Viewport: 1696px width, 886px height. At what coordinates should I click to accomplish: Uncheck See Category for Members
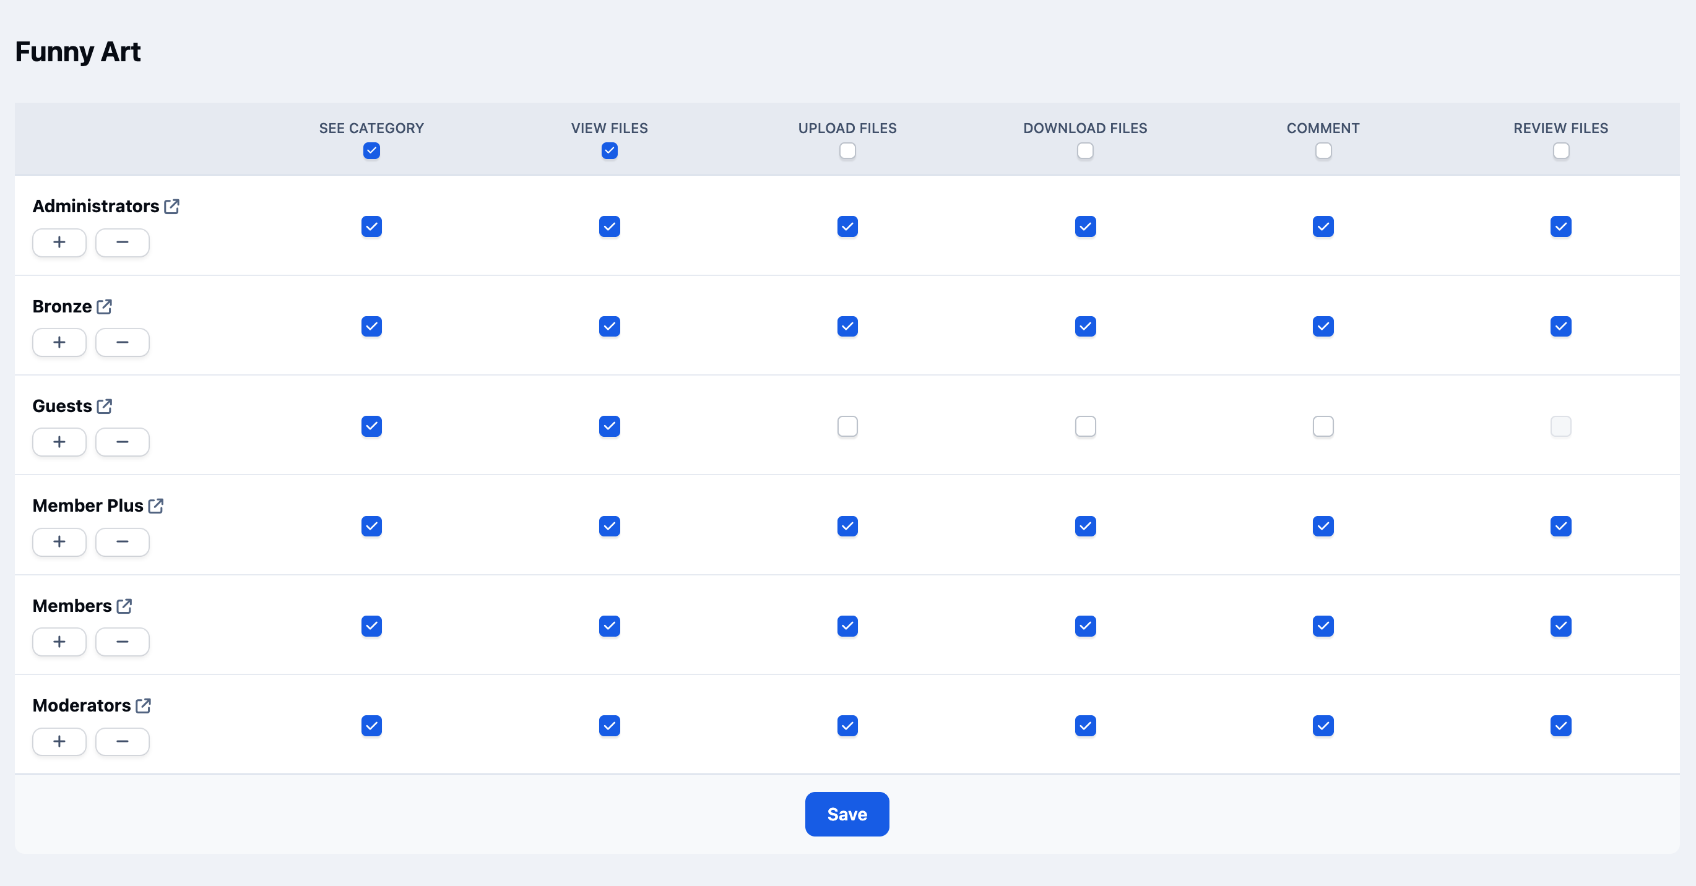371,626
